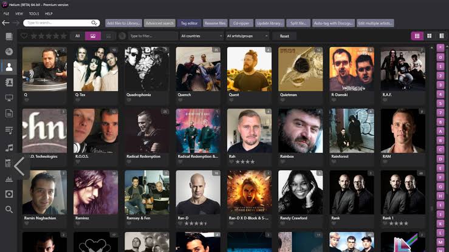Click the vinyl record sidebar icon
The height and width of the screenshot is (252, 449).
pyautogui.click(x=9, y=194)
